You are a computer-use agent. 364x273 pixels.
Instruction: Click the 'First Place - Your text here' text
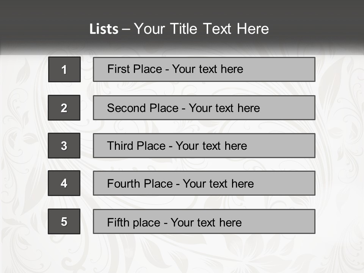175,69
